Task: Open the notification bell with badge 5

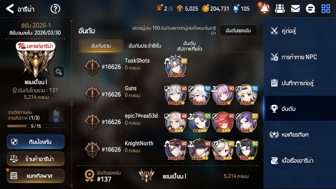Action: tap(264, 8)
